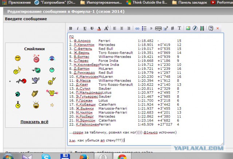The width and height of the screenshot is (233, 159).
Task: Insert the teal laughing smiley
Action: click(x=17, y=94)
